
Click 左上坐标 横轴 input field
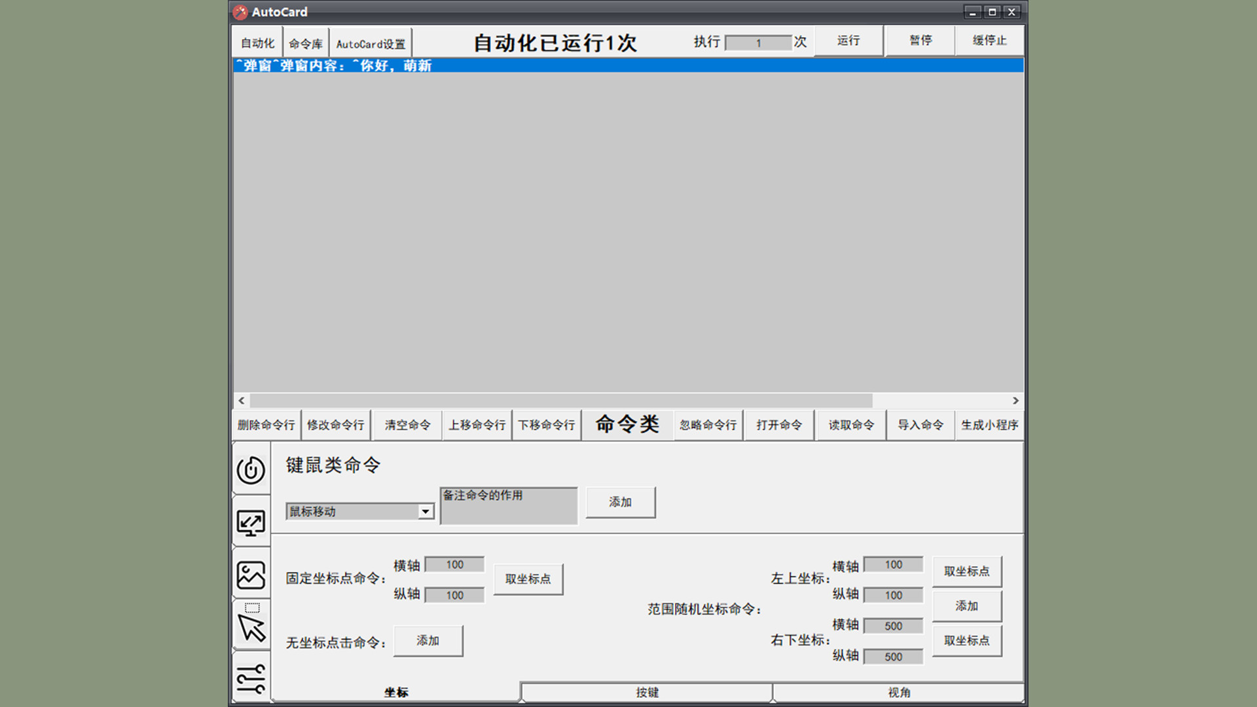click(x=893, y=564)
